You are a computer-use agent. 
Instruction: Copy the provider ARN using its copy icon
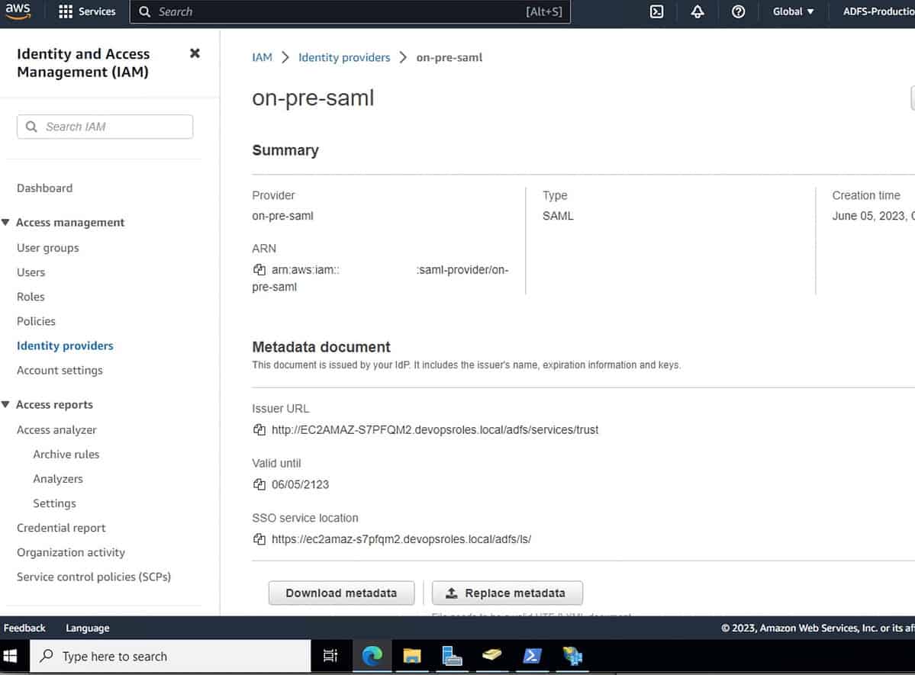tap(259, 269)
